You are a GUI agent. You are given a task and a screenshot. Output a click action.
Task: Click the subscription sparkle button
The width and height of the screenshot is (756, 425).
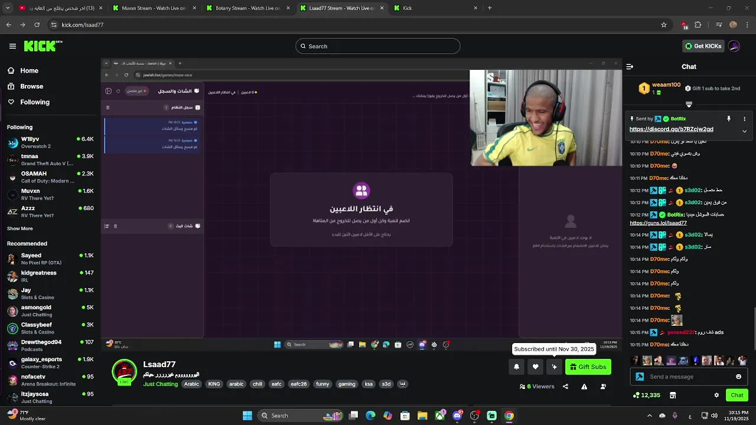point(554,367)
